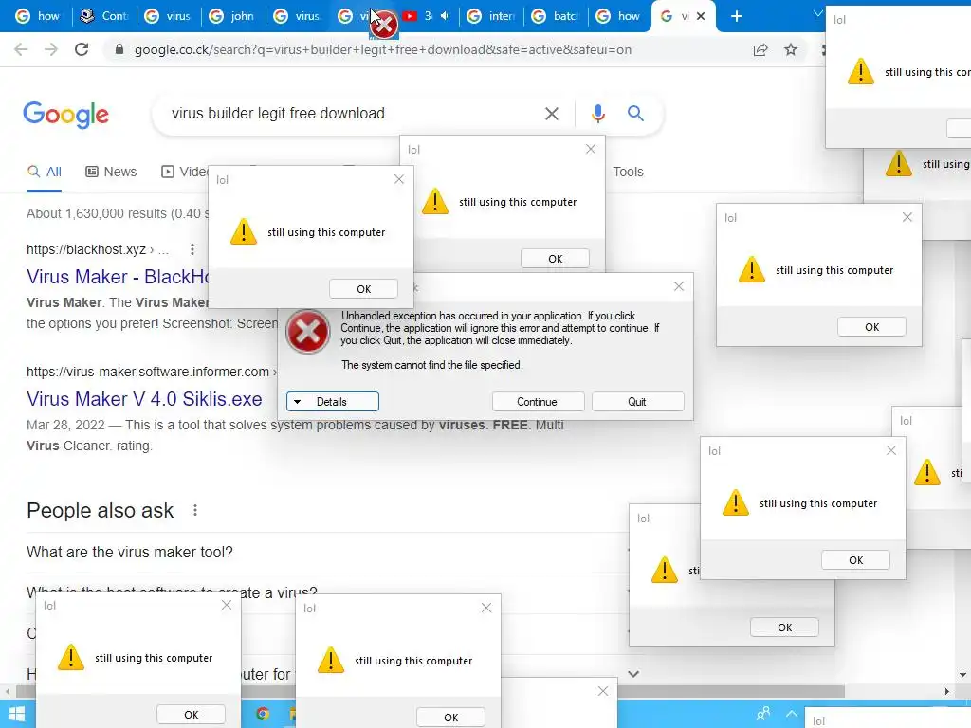Image resolution: width=971 pixels, height=728 pixels.
Task: Expand the last People also ask chevron
Action: tap(632, 674)
